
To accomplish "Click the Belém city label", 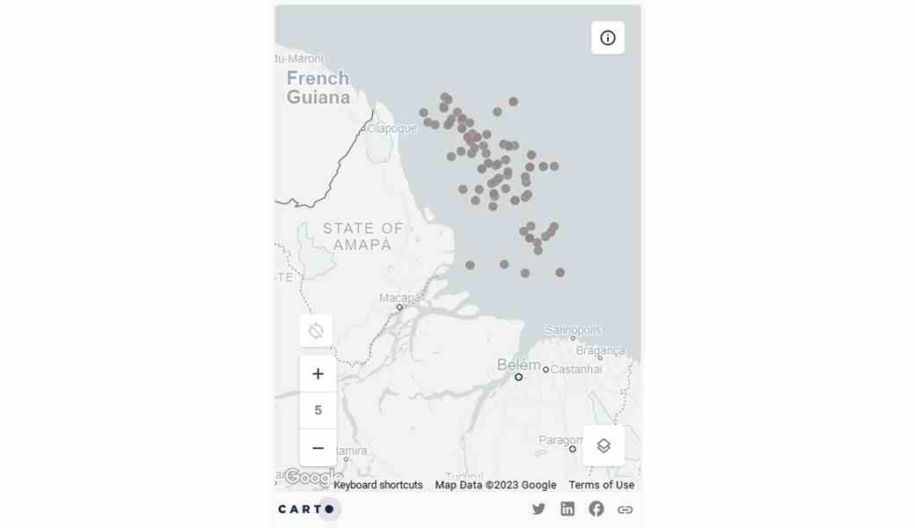I will tap(519, 364).
